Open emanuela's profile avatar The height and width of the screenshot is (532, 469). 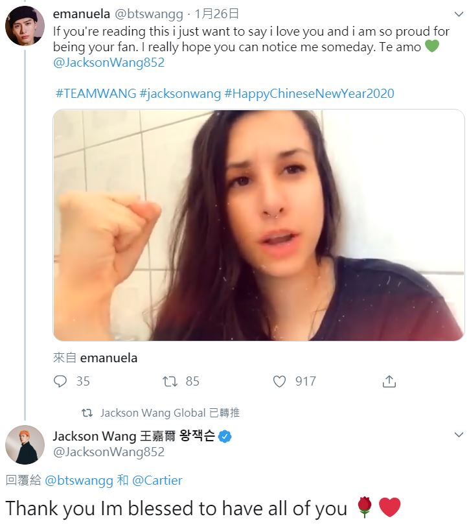click(25, 26)
